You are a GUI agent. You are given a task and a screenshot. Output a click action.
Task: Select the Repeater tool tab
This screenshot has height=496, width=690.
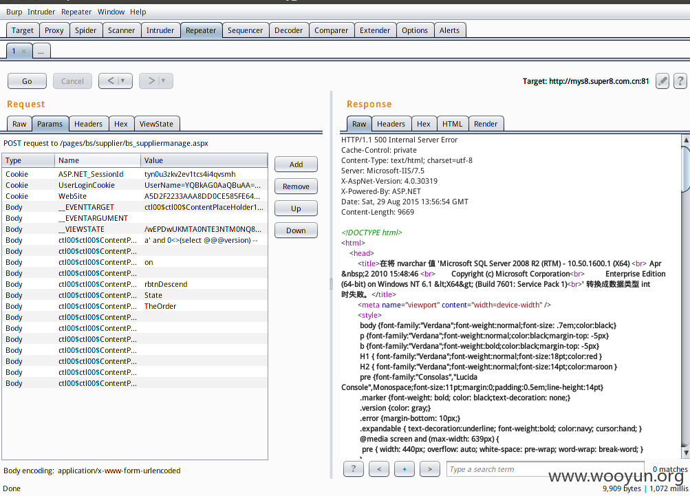click(x=201, y=30)
